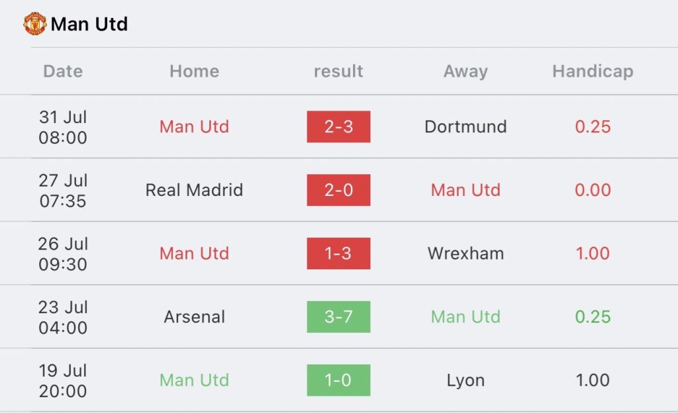This screenshot has width=678, height=413.
Task: Open the Dortmund team link
Action: point(465,126)
